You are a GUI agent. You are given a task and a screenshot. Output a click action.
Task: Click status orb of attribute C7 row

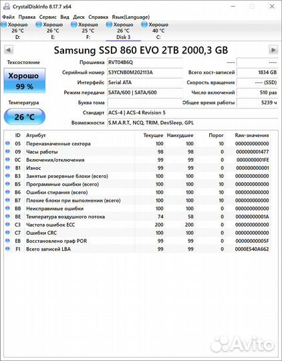click(x=7, y=233)
